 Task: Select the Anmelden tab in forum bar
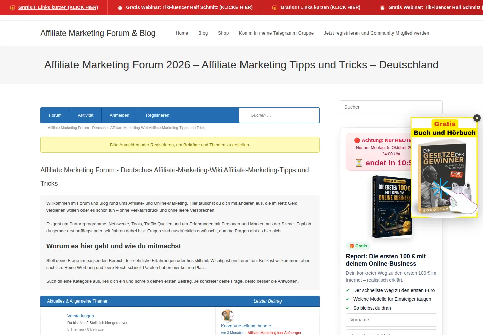click(119, 115)
